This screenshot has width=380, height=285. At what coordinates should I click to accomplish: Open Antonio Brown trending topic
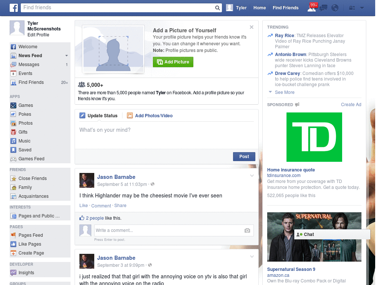tap(290, 55)
